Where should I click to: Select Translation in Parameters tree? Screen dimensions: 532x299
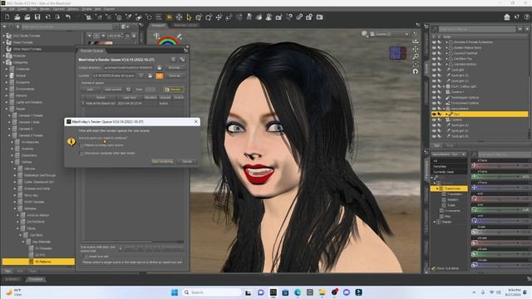(x=455, y=194)
